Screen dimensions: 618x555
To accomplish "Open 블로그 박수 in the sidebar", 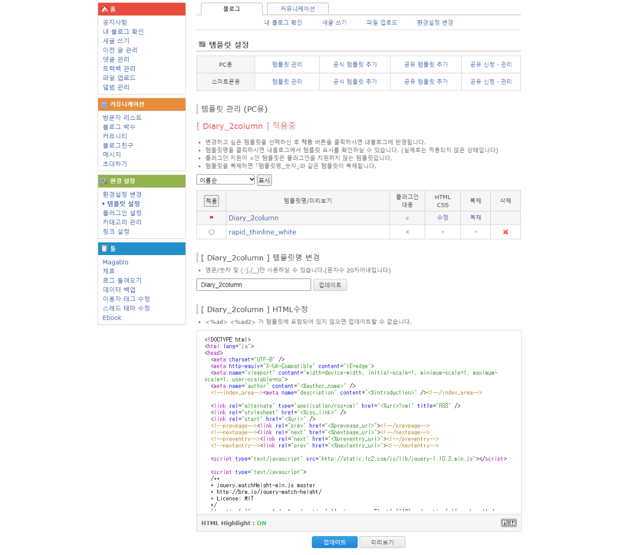I will (119, 127).
